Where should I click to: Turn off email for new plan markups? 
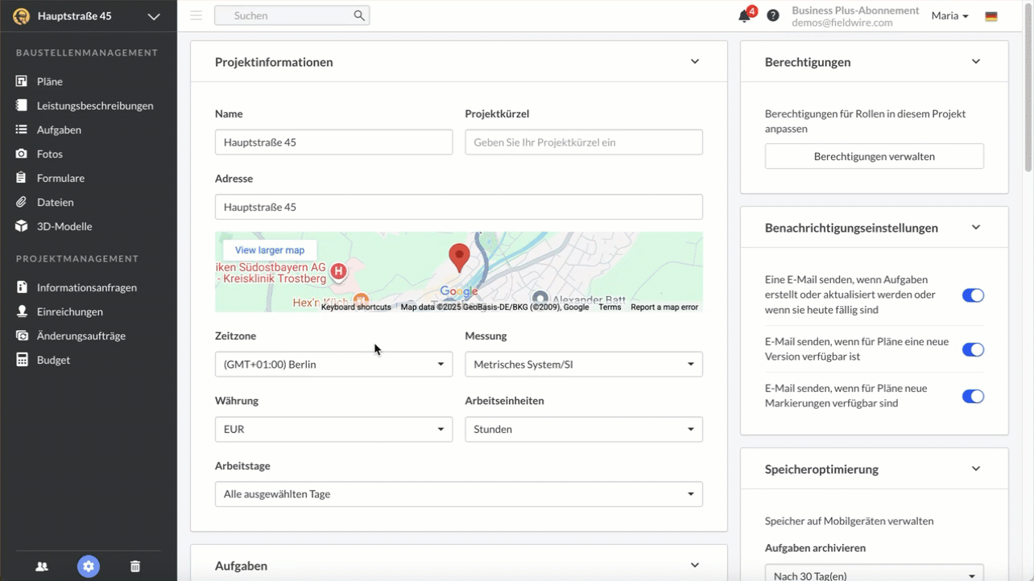point(973,396)
